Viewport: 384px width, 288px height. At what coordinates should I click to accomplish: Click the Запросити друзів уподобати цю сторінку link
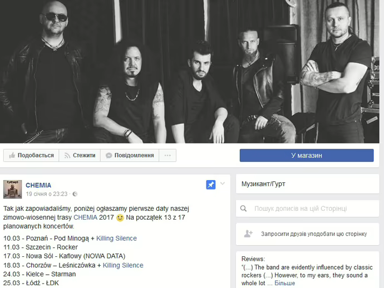pos(314,234)
